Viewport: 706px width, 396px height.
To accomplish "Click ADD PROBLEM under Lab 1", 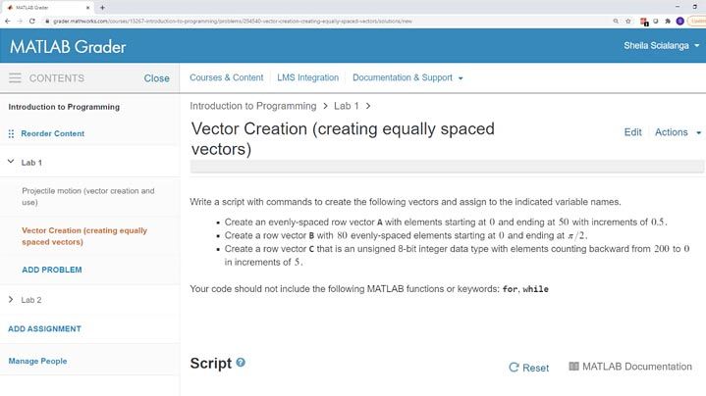I will (52, 270).
